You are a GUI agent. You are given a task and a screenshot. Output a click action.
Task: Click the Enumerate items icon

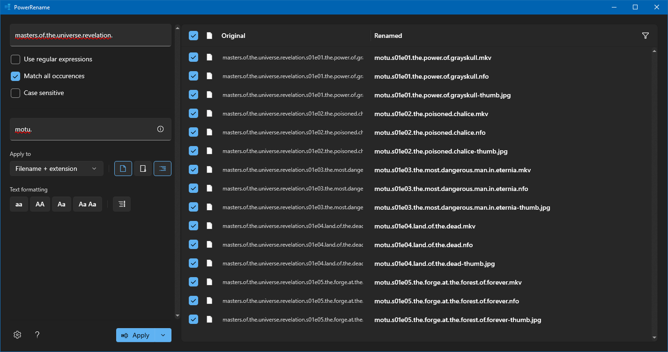[x=121, y=204]
